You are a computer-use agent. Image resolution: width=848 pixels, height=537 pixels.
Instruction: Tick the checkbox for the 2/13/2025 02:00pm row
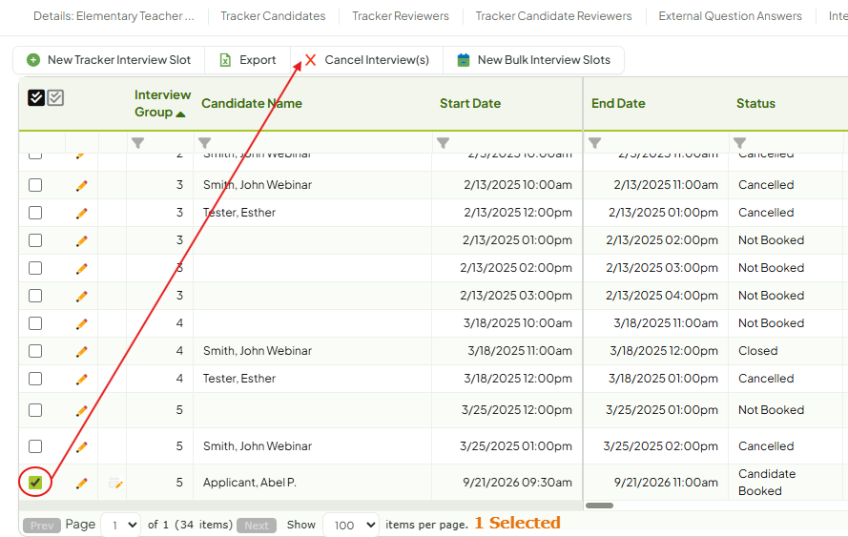[35, 268]
